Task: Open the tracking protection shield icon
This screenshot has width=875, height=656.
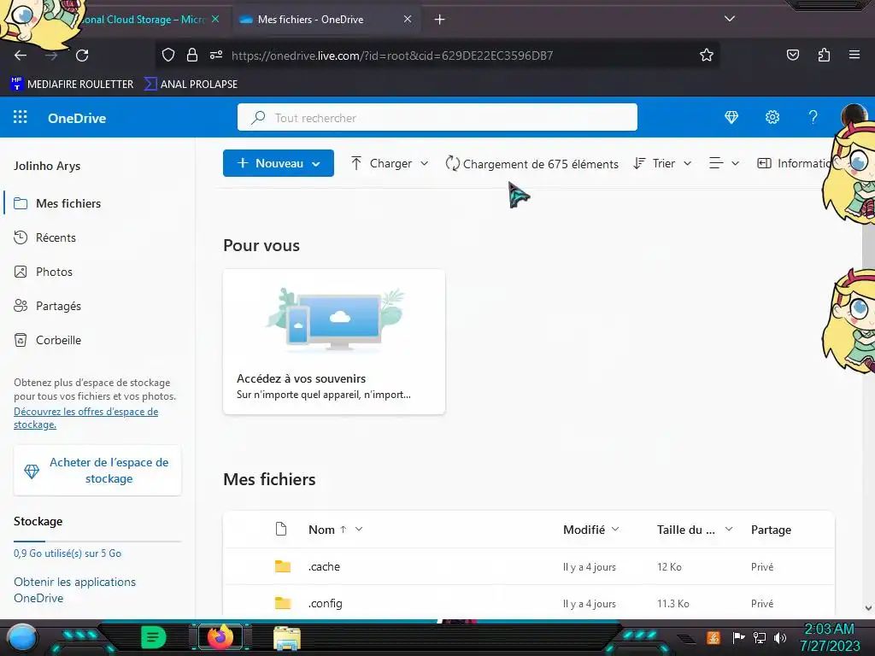Action: pos(168,55)
